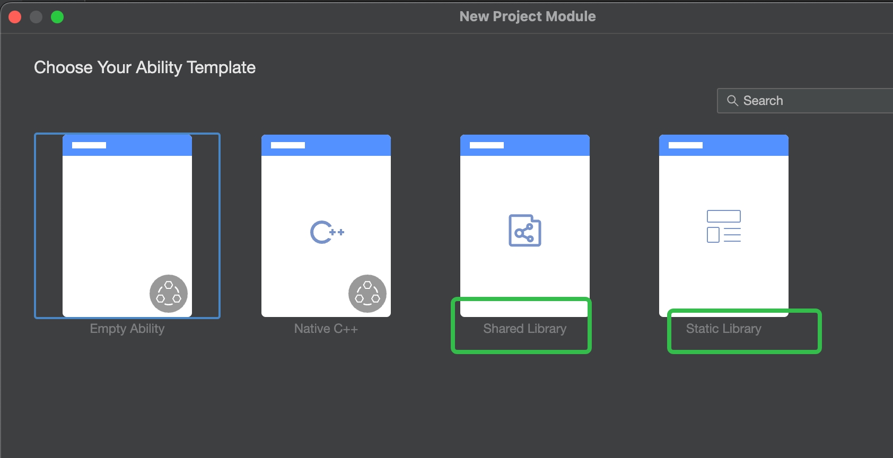Close the New Project Module window
This screenshot has height=458, width=893.
[x=15, y=17]
